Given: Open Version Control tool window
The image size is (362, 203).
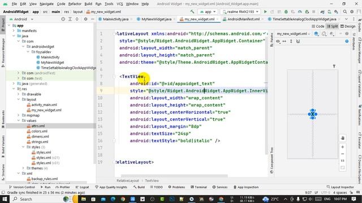Looking at the screenshot, I should 21,187.
